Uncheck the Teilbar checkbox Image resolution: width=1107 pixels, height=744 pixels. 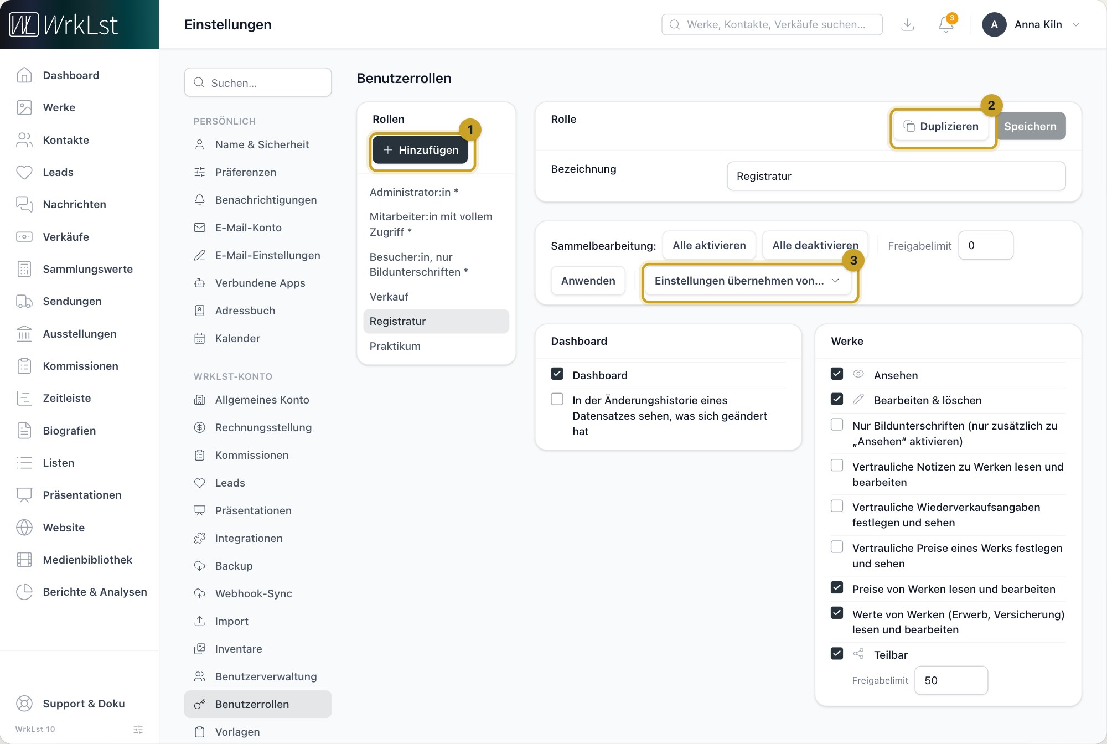coord(837,654)
